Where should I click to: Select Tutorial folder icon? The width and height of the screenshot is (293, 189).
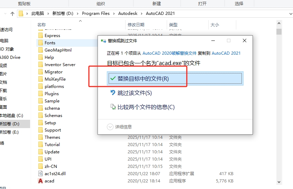[x=40, y=144]
